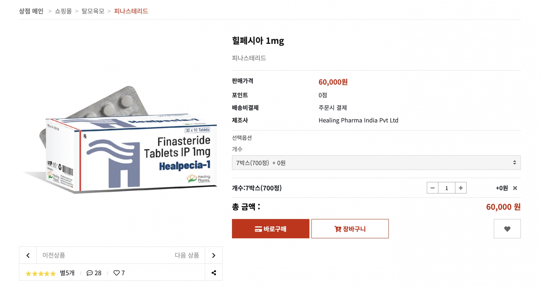The height and width of the screenshot is (287, 541).
Task: Add to cart with 장바구니 button
Action: 350,229
